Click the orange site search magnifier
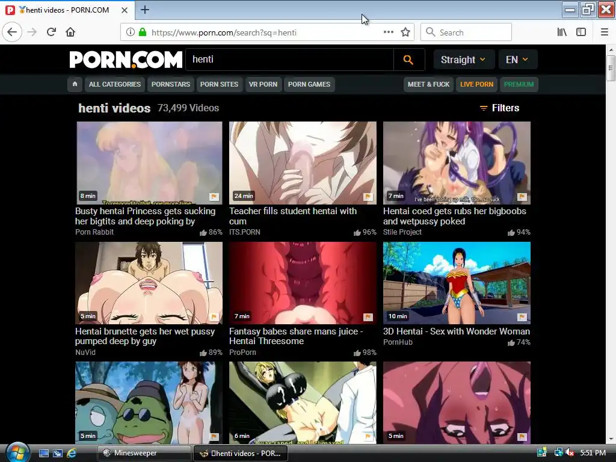 408,60
